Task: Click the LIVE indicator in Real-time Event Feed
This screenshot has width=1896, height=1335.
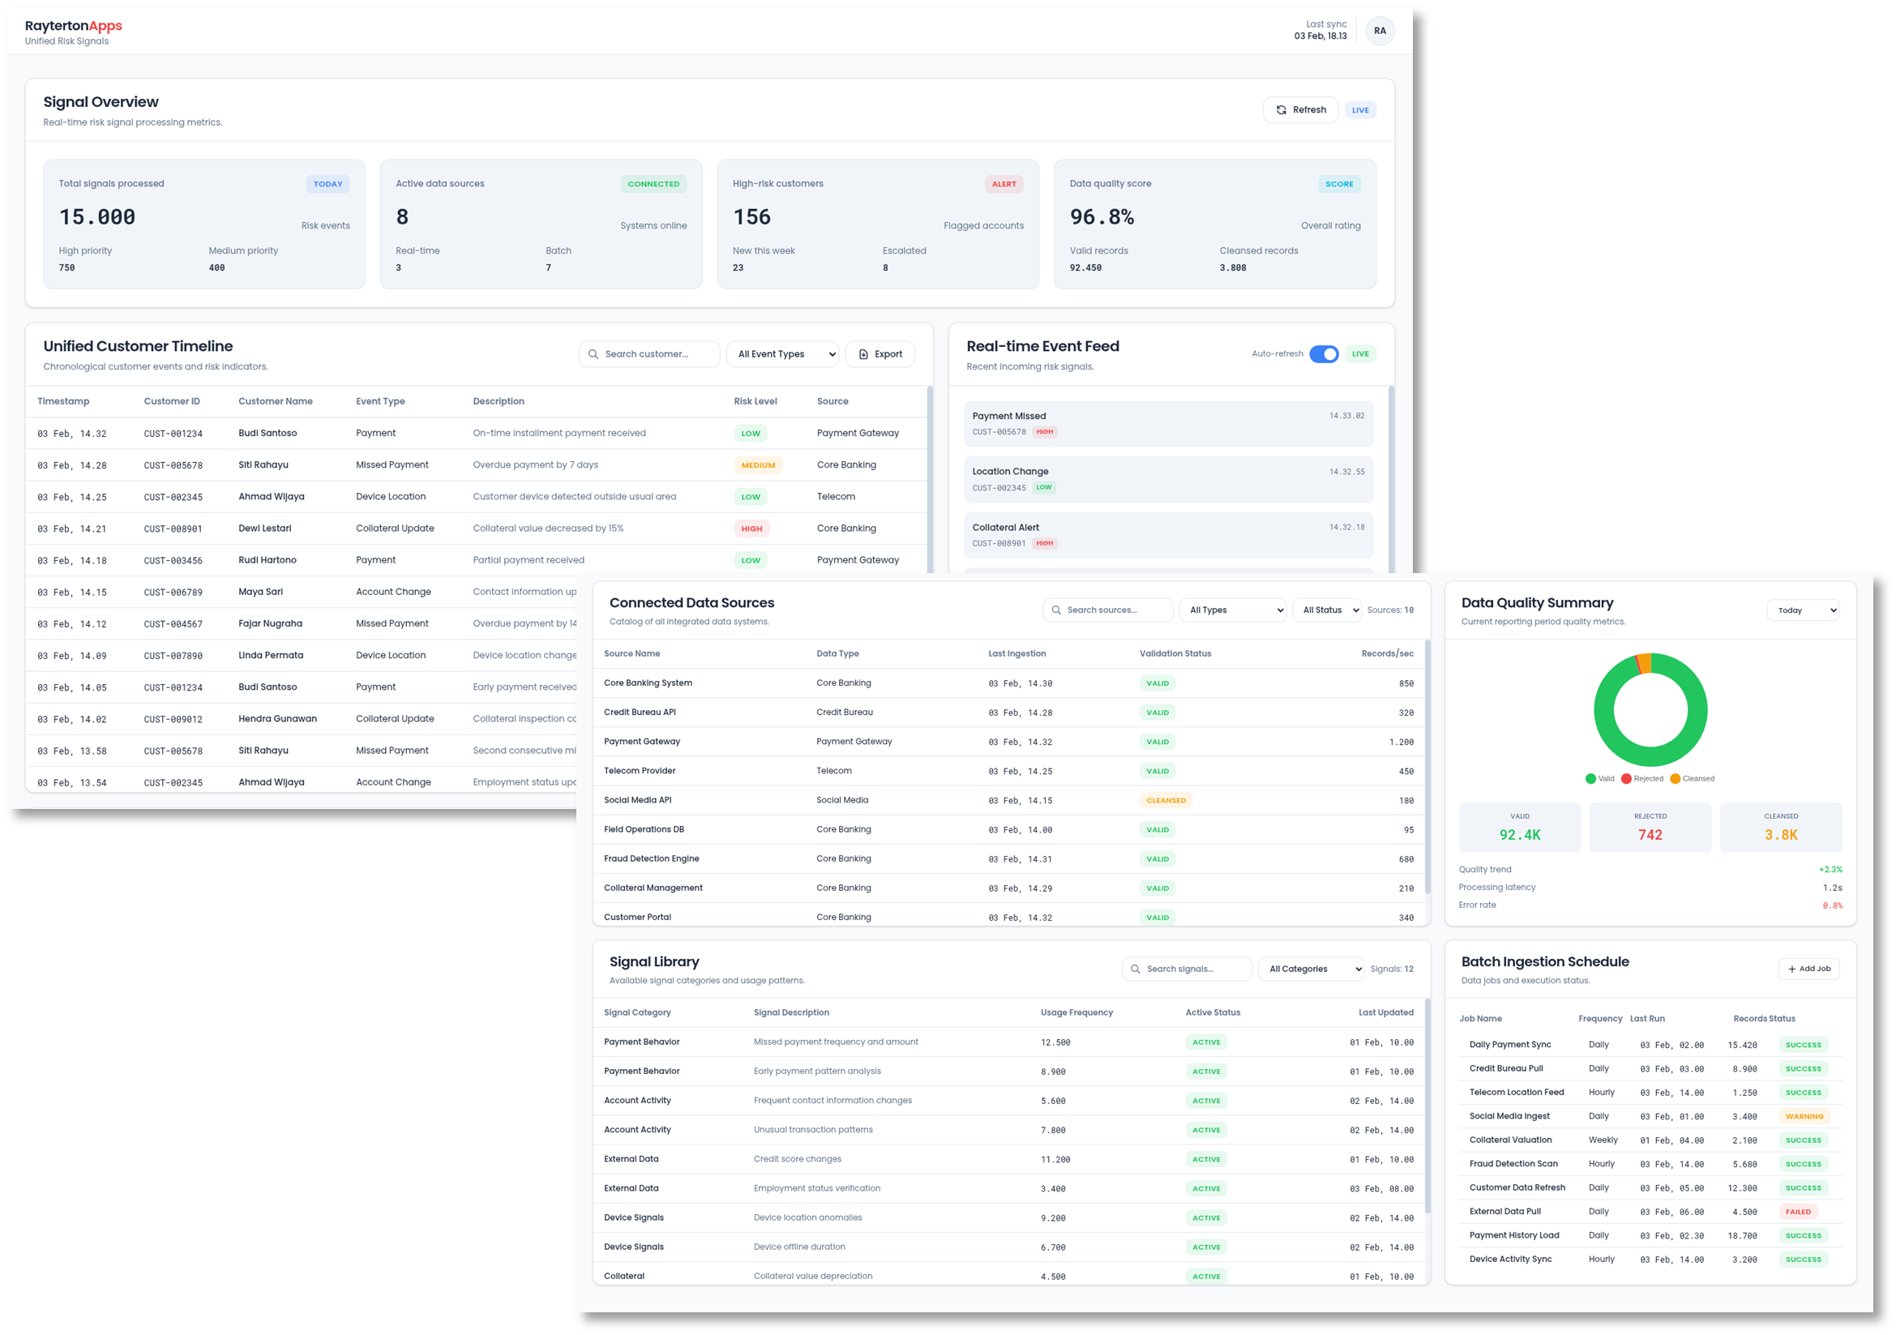Action: coord(1360,353)
